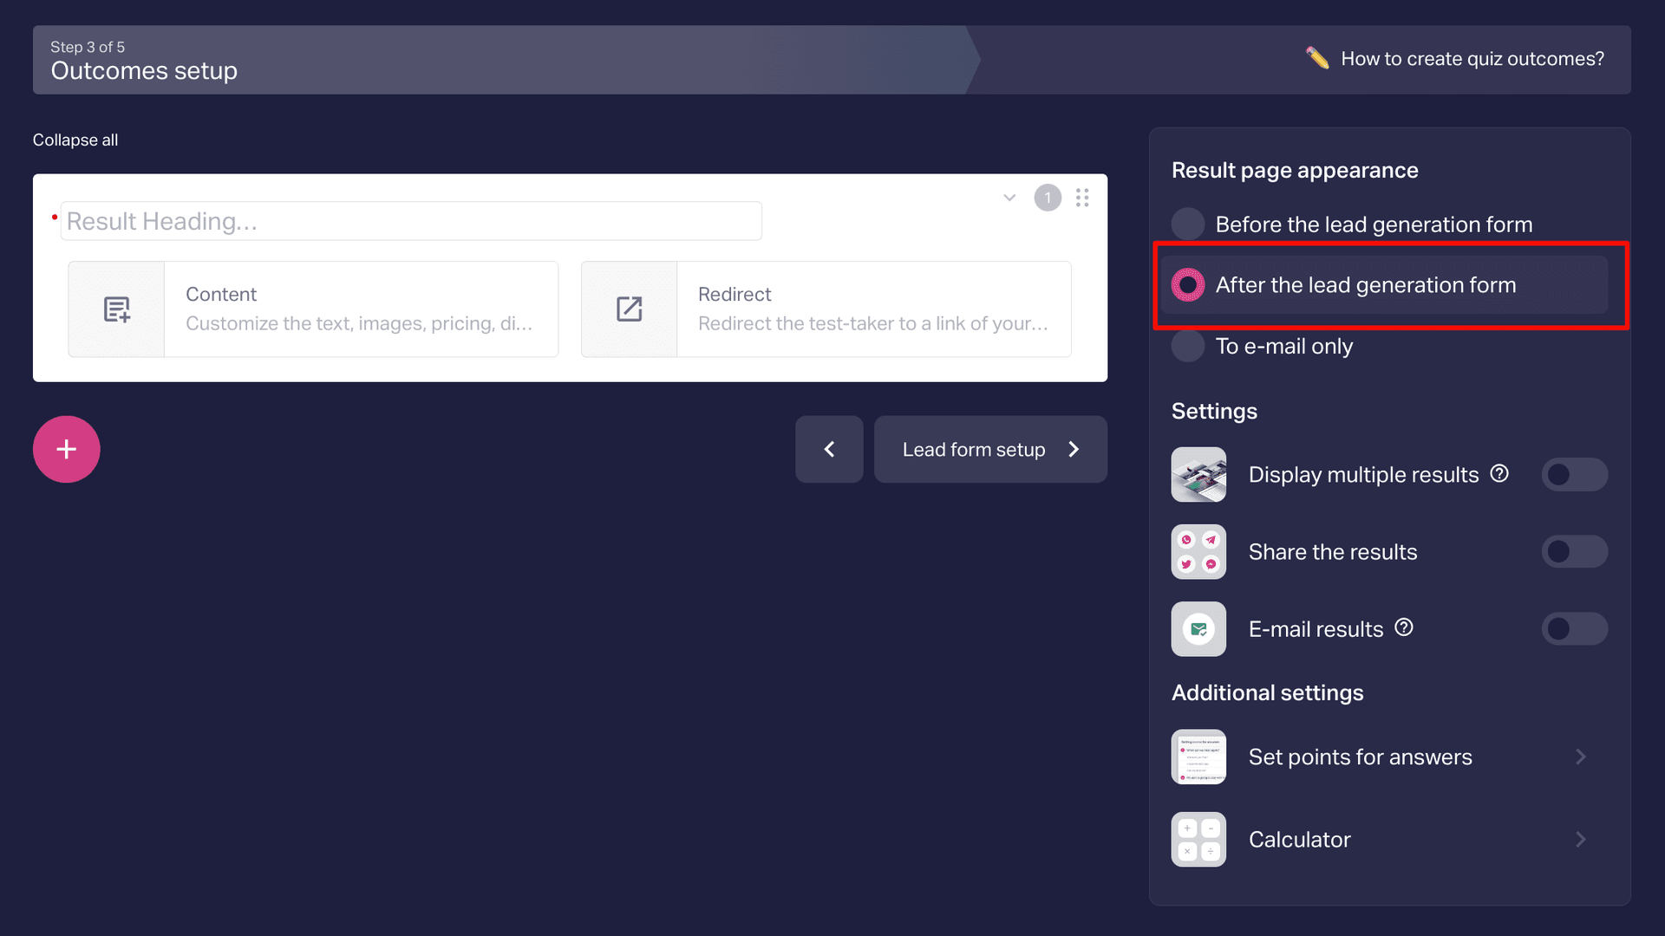Enable the Display multiple results toggle
Viewport: 1665px width, 936px height.
pyautogui.click(x=1575, y=474)
